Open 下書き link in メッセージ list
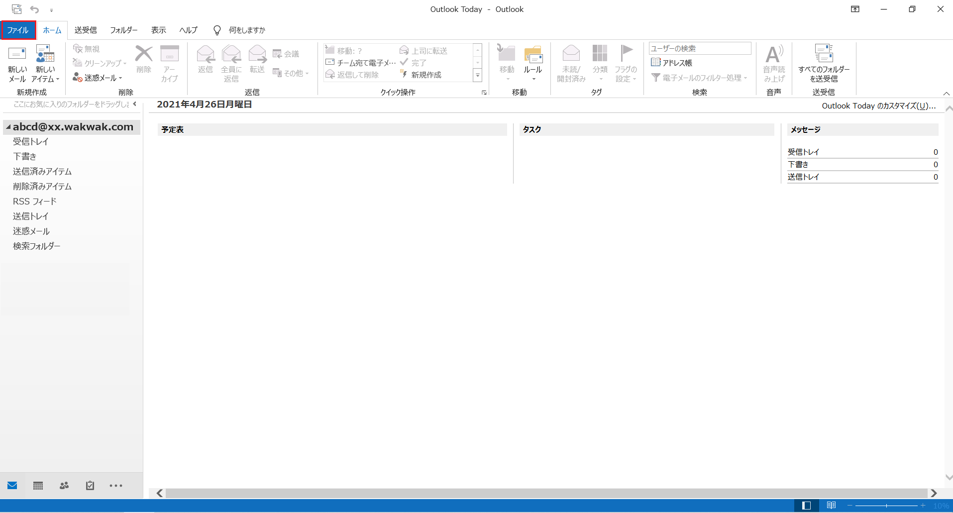This screenshot has height=513, width=953. coord(798,164)
